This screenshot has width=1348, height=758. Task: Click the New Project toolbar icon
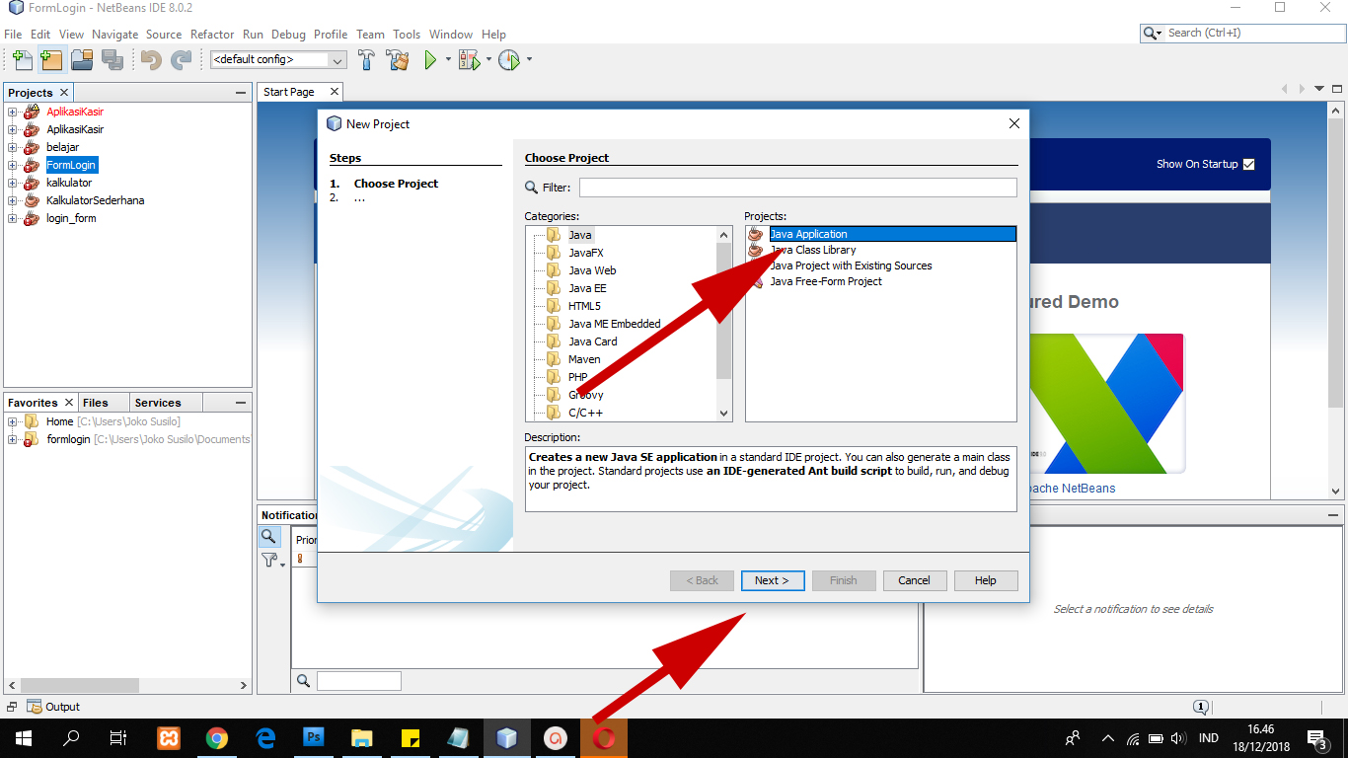pyautogui.click(x=51, y=59)
